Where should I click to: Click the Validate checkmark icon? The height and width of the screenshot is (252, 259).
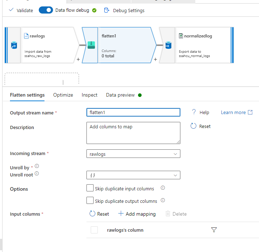tap(11, 10)
